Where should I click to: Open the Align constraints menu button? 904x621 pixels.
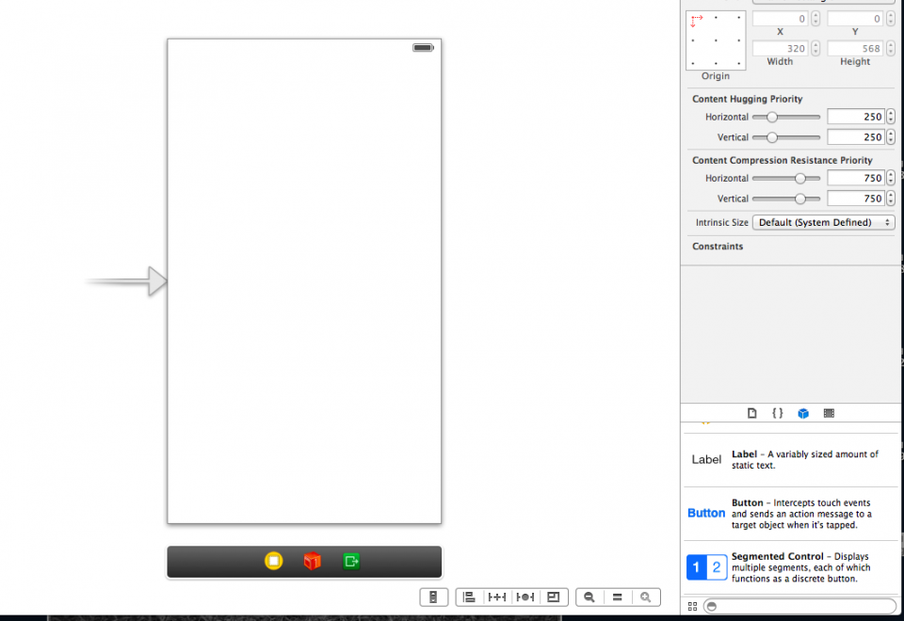(469, 597)
